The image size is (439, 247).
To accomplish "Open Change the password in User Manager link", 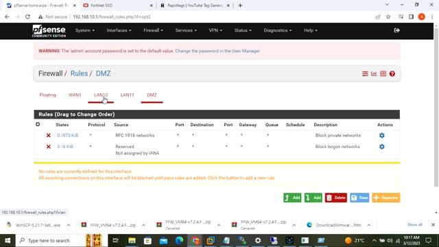I will coord(217,51).
